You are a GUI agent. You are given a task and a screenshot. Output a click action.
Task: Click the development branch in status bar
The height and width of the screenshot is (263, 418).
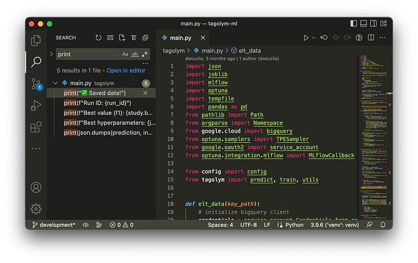(x=54, y=225)
